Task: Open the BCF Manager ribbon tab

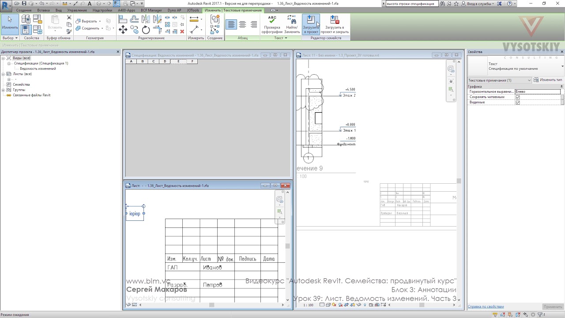Action: pos(151,10)
